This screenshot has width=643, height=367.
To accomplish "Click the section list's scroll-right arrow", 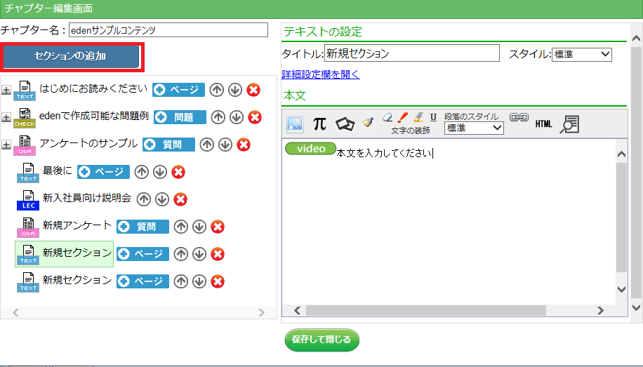I will (261, 312).
